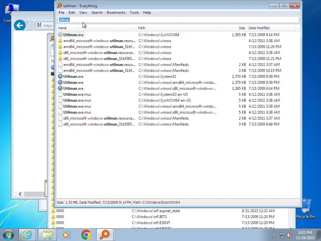The height and width of the screenshot is (241, 321).
Task: Sort results by Size column header
Action: [x=232, y=28]
